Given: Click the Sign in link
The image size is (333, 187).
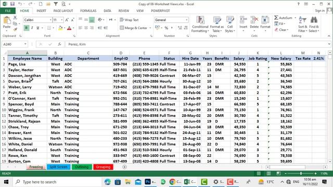Looking at the screenshot, I should tap(319, 10).
